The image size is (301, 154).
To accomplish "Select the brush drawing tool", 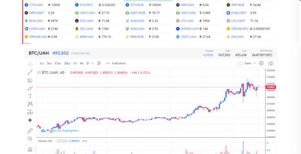I will click(x=30, y=88).
